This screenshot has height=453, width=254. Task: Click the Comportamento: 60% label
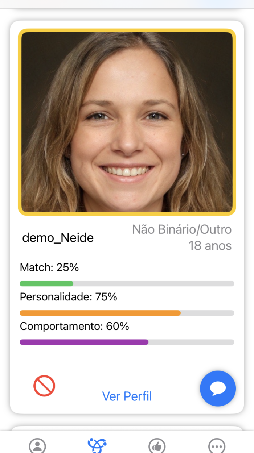coord(74,326)
